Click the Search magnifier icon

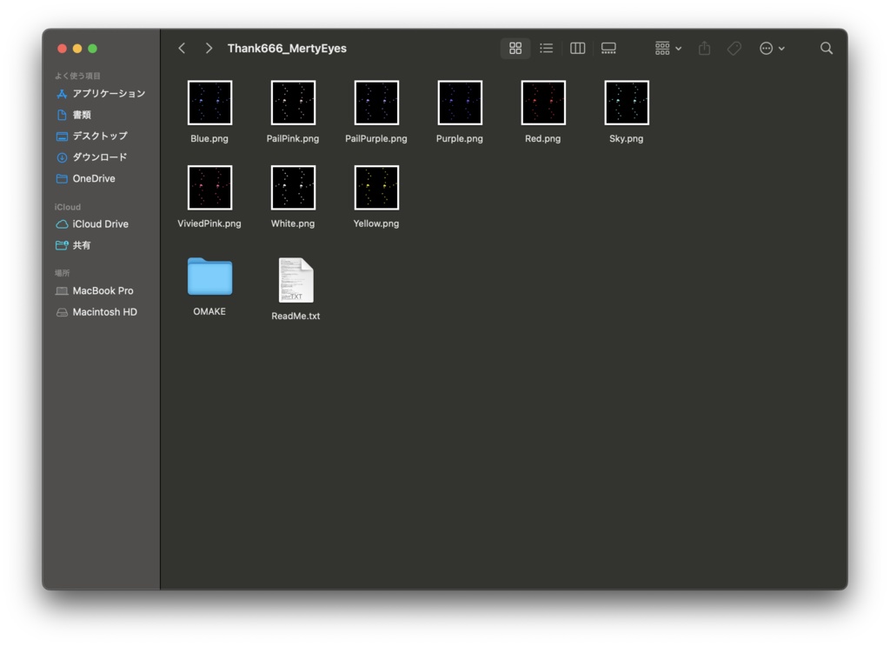827,48
